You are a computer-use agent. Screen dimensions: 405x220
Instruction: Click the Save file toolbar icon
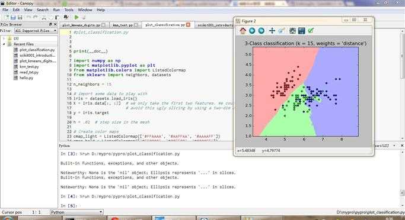coord(13,17)
